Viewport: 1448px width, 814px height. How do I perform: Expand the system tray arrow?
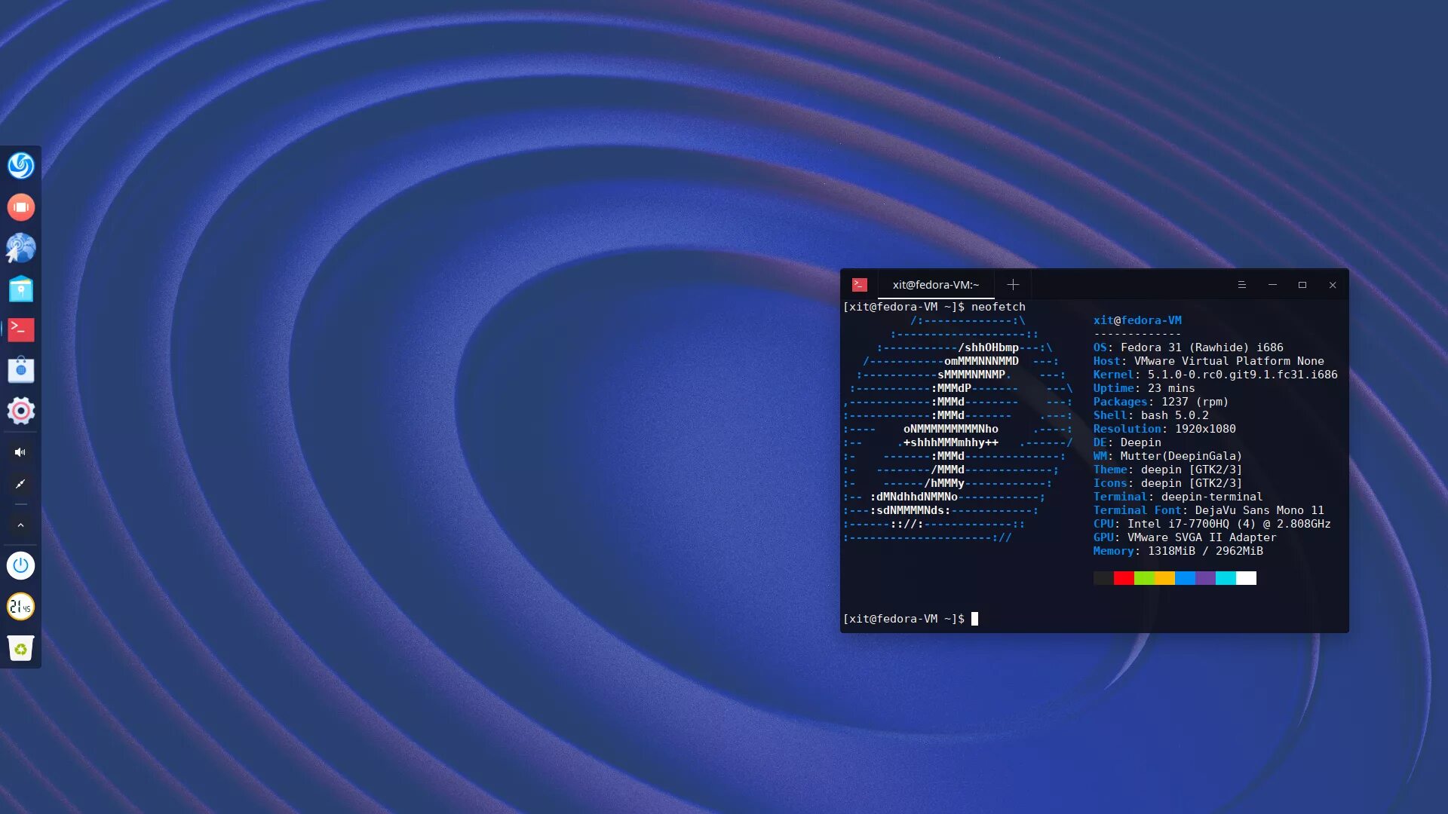20,525
